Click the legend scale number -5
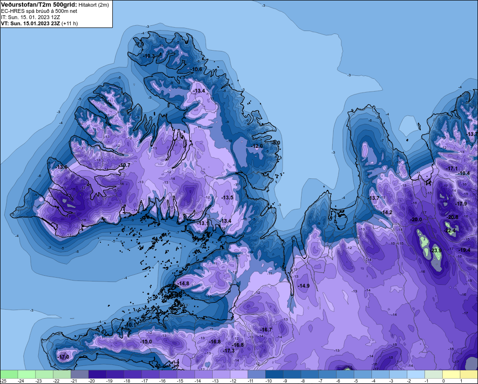This screenshot has width=478, height=384. click(x=356, y=381)
